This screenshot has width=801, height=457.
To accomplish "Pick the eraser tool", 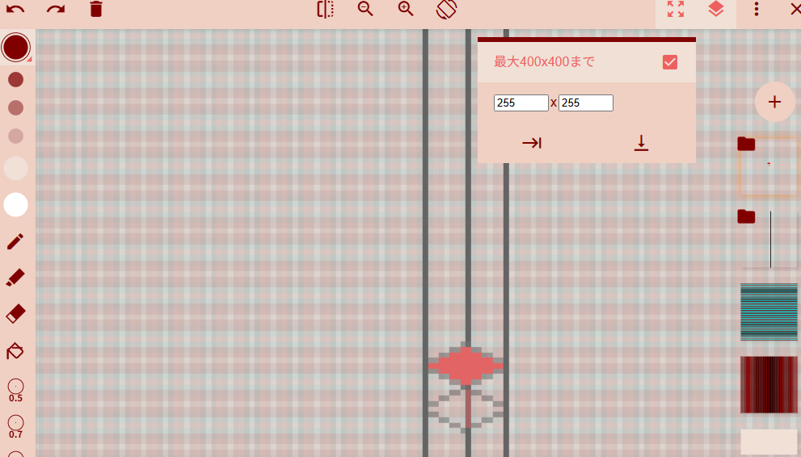I will tap(15, 314).
